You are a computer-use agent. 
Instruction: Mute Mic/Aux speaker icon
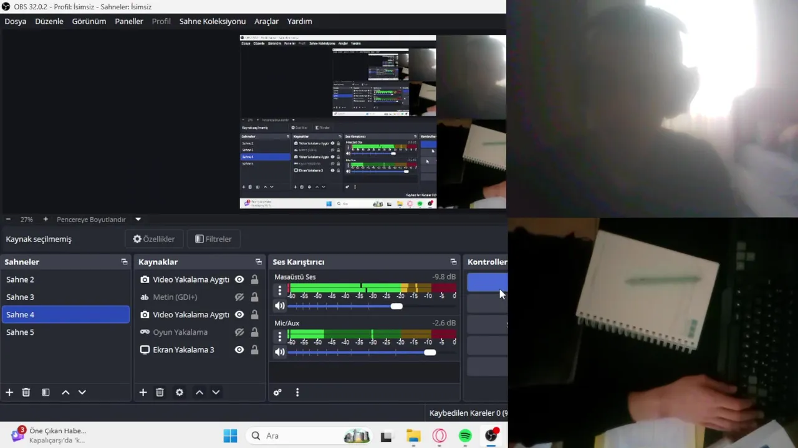pyautogui.click(x=280, y=352)
